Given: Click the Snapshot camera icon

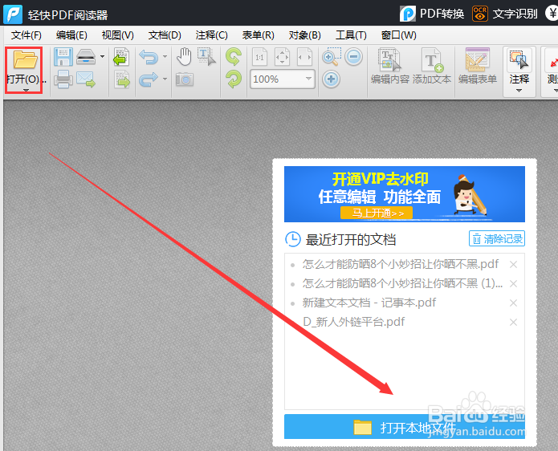Looking at the screenshot, I should click(x=185, y=79).
